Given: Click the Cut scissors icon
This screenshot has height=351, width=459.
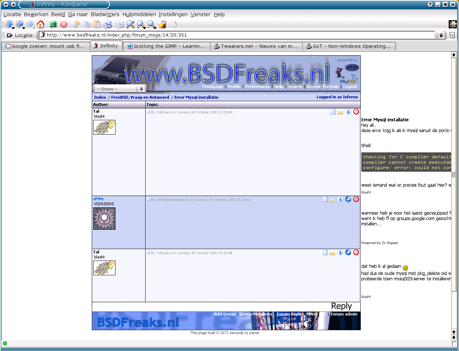Looking at the screenshot, I should pyautogui.click(x=76, y=24).
